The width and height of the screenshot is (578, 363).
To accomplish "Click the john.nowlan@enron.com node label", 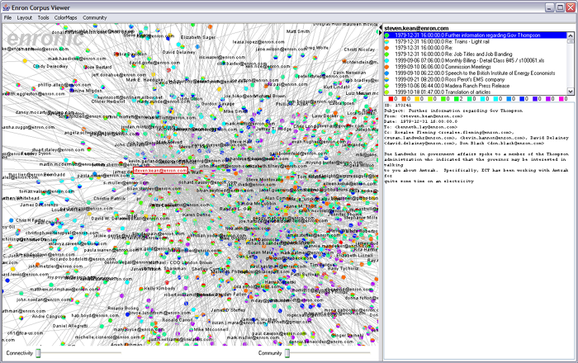I will [43, 300].
